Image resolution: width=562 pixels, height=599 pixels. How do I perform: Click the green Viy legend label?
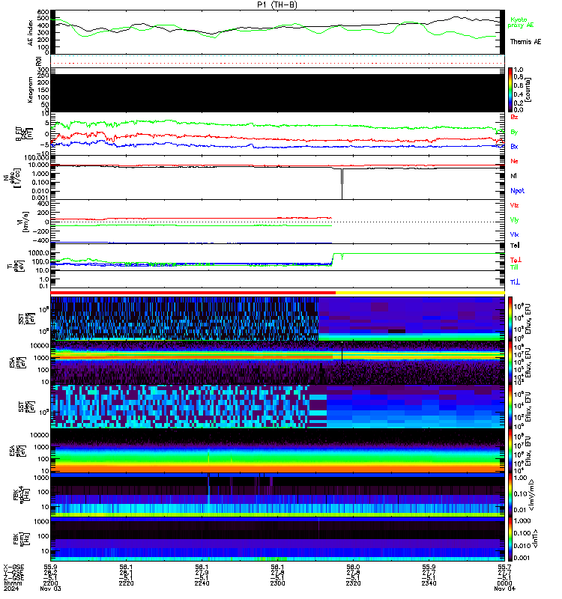(x=514, y=220)
